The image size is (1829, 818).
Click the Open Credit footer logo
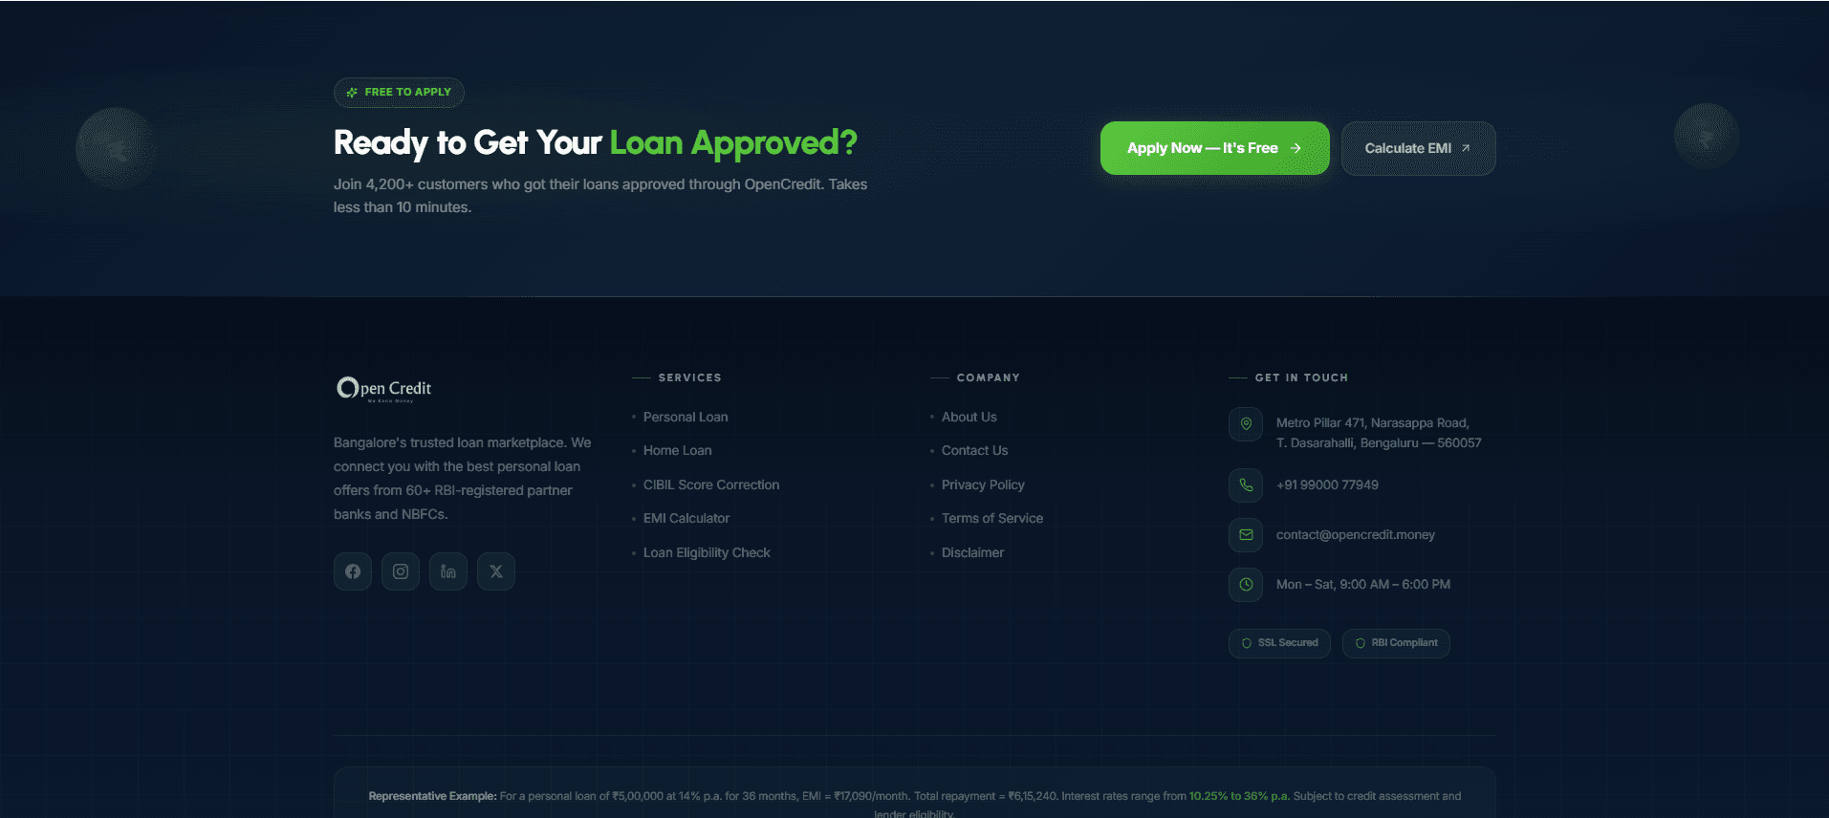[383, 389]
